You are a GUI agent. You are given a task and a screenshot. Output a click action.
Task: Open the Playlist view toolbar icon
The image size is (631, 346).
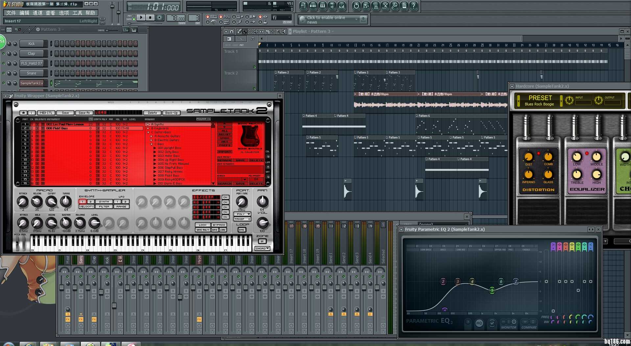[303, 6]
